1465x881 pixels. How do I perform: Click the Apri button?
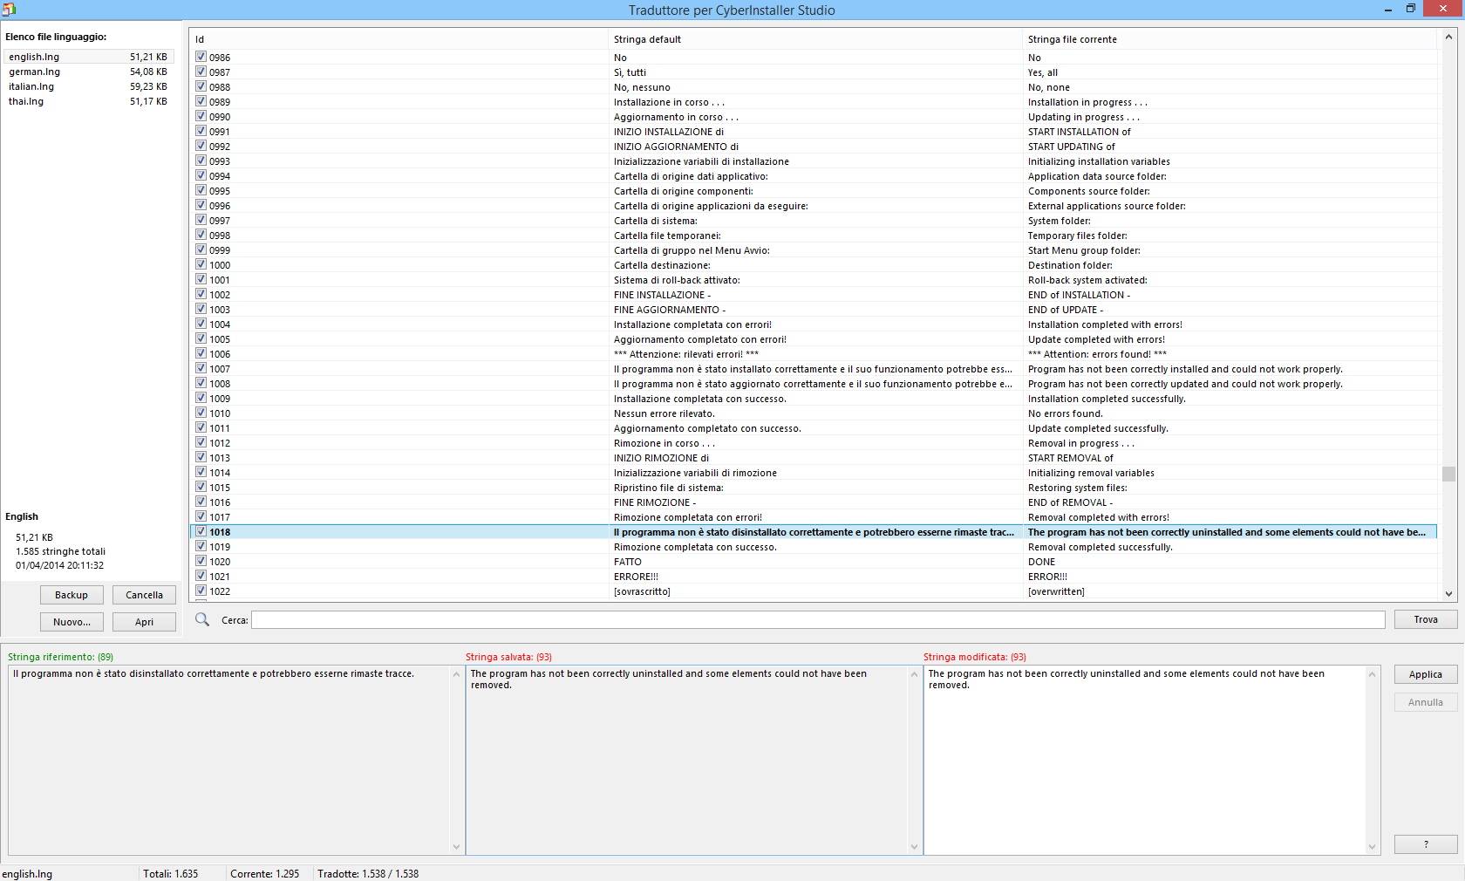[x=144, y=622]
